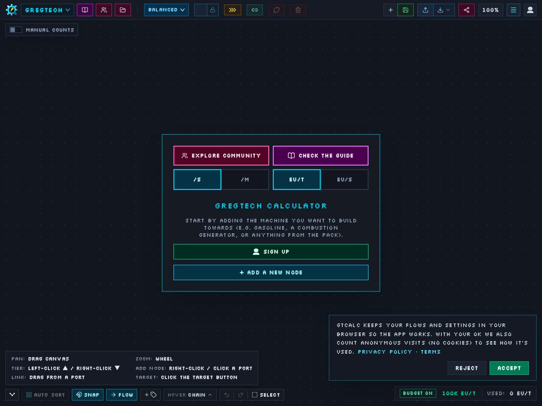Select the /M rate unit

coord(245,180)
